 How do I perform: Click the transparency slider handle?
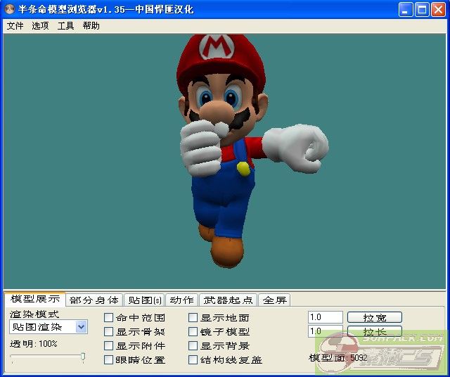tap(83, 357)
